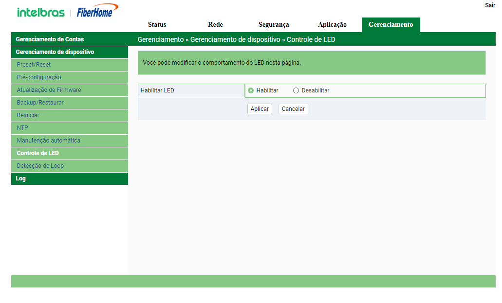Log out using the Sair link
The height and width of the screenshot is (303, 502).
[x=490, y=5]
